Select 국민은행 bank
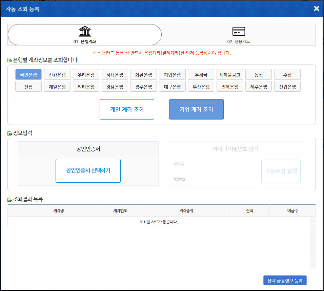This screenshot has width=324, height=291. point(28,74)
